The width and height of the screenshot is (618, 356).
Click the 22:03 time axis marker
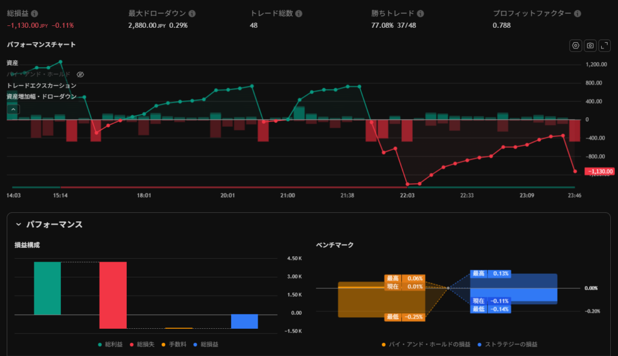click(407, 196)
